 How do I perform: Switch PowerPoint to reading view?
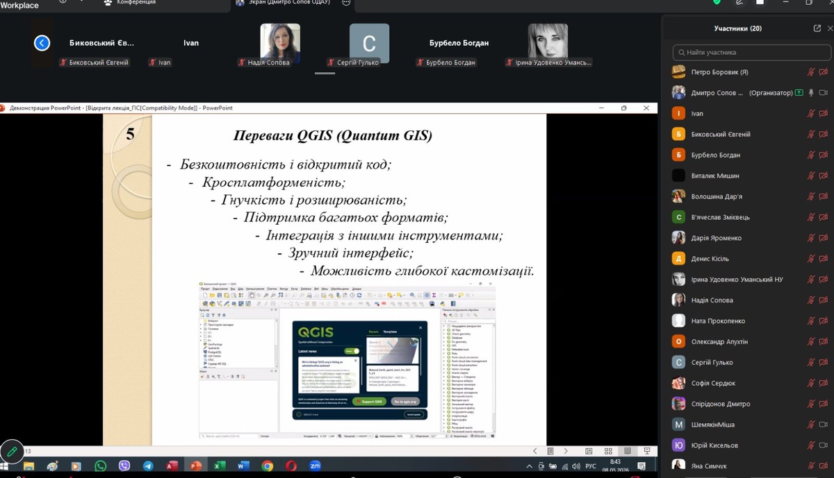click(628, 451)
